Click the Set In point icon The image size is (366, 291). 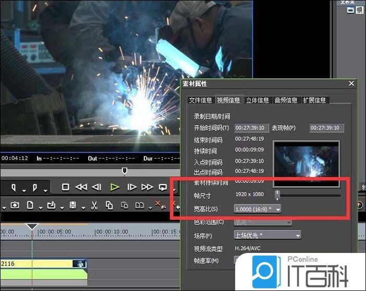(14, 187)
